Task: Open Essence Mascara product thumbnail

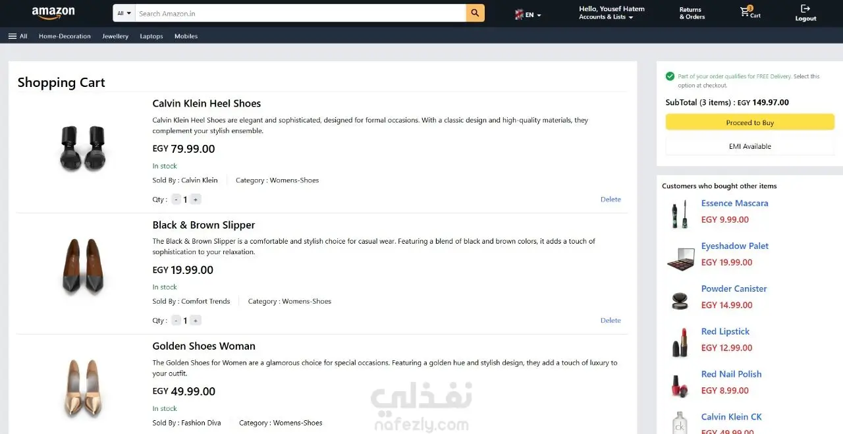Action: click(x=680, y=214)
